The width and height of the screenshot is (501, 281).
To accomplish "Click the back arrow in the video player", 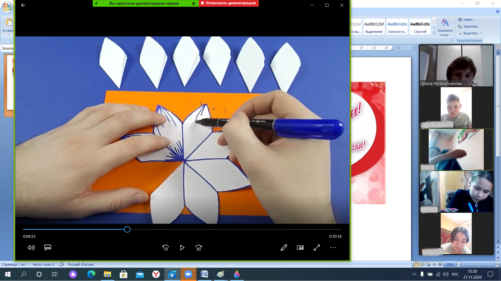I will [23, 5].
